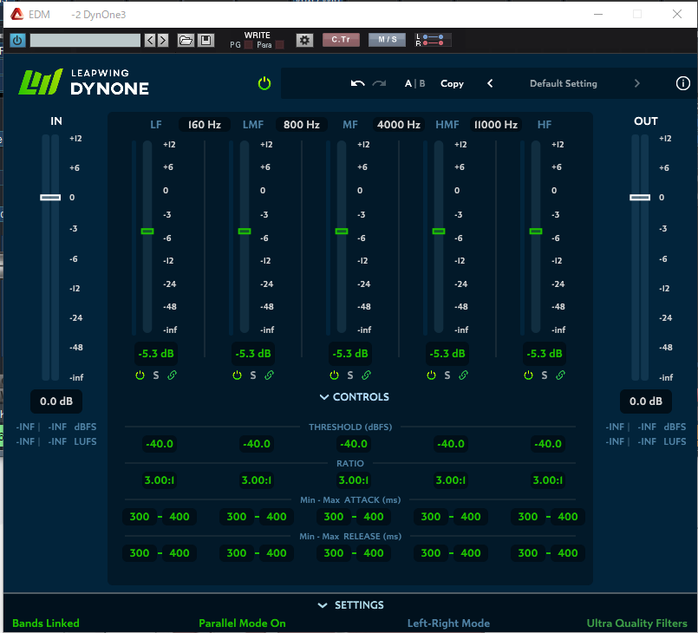
Task: Enable WRITE PG checkbox
Action: 248,45
